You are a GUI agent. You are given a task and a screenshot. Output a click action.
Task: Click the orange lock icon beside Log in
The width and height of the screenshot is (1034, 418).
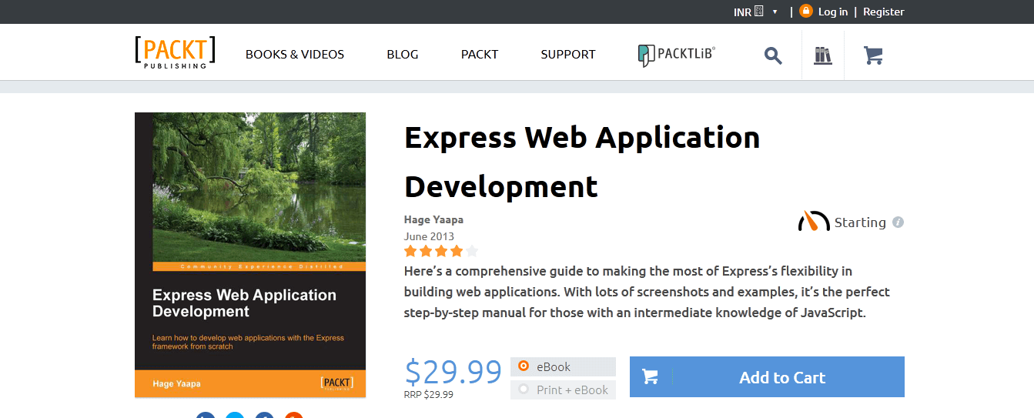click(x=806, y=11)
